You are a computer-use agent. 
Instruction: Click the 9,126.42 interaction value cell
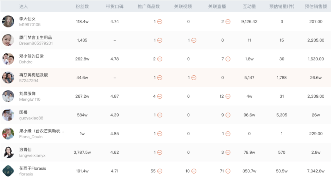tap(249, 22)
